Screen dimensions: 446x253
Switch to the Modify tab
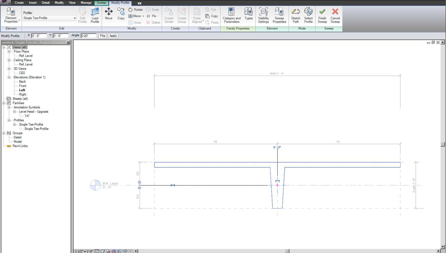click(59, 3)
